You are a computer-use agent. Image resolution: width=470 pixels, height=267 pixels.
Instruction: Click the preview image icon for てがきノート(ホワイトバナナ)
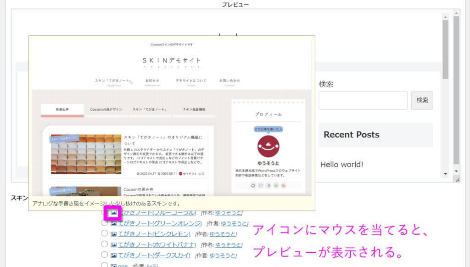point(114,245)
